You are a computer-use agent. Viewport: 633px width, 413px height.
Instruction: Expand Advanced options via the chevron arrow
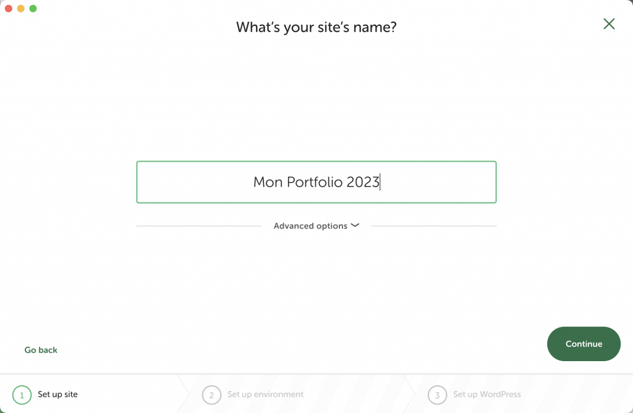(x=355, y=225)
